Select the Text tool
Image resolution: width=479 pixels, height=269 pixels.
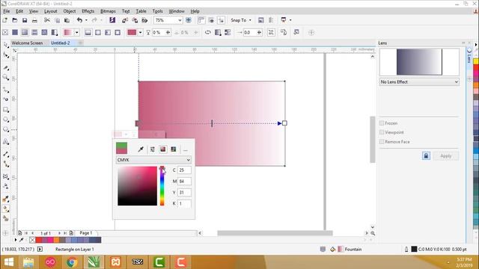point(6,141)
